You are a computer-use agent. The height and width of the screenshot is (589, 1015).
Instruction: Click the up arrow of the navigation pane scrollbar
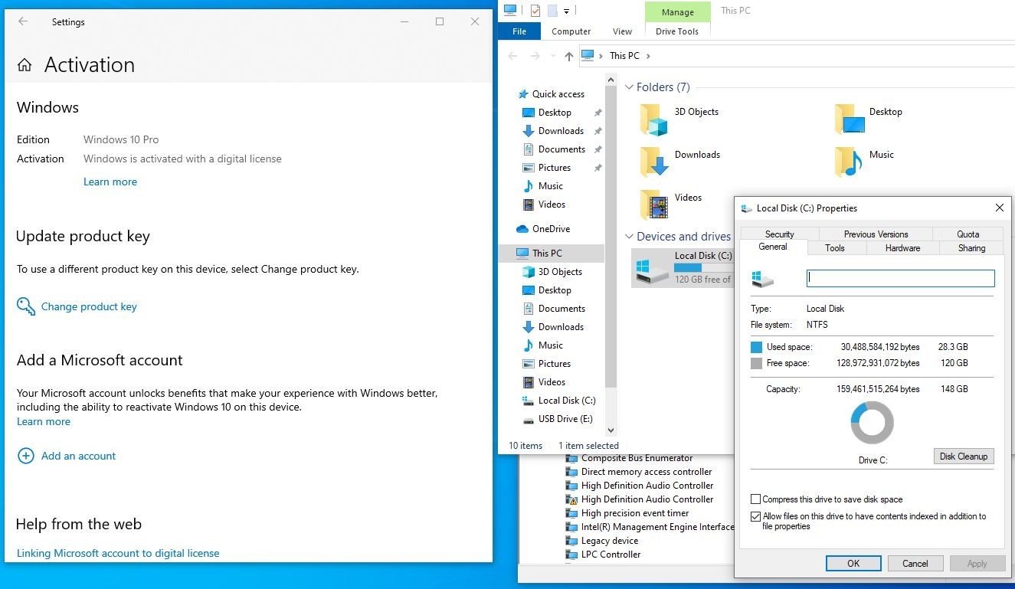(x=611, y=80)
